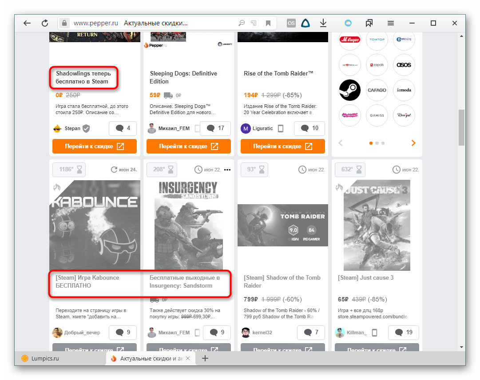
Task: Click the gray 'as' extension icon
Action: click(x=291, y=23)
